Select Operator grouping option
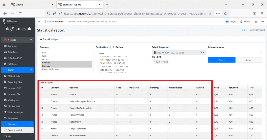 pos(67,66)
